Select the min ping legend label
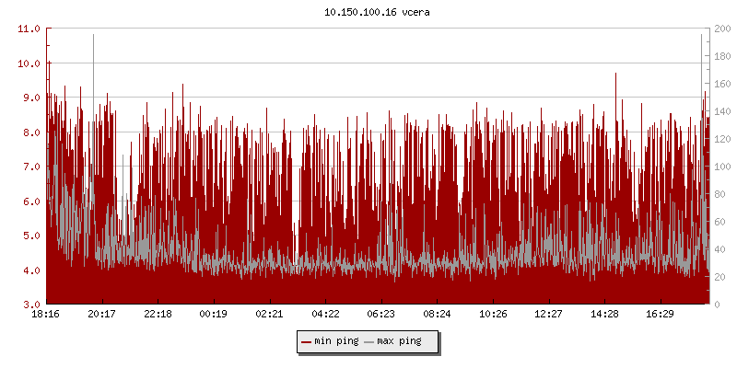 [336, 342]
